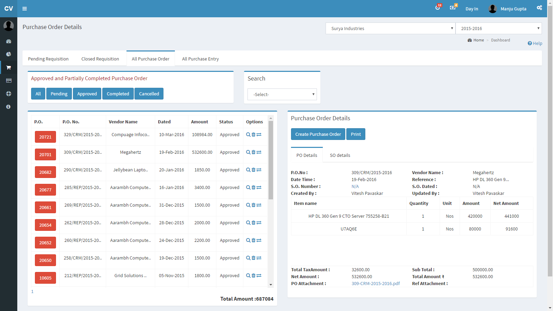The width and height of the screenshot is (553, 311).
Task: Delete the 285/REP PO using trash icon
Action: tap(253, 187)
